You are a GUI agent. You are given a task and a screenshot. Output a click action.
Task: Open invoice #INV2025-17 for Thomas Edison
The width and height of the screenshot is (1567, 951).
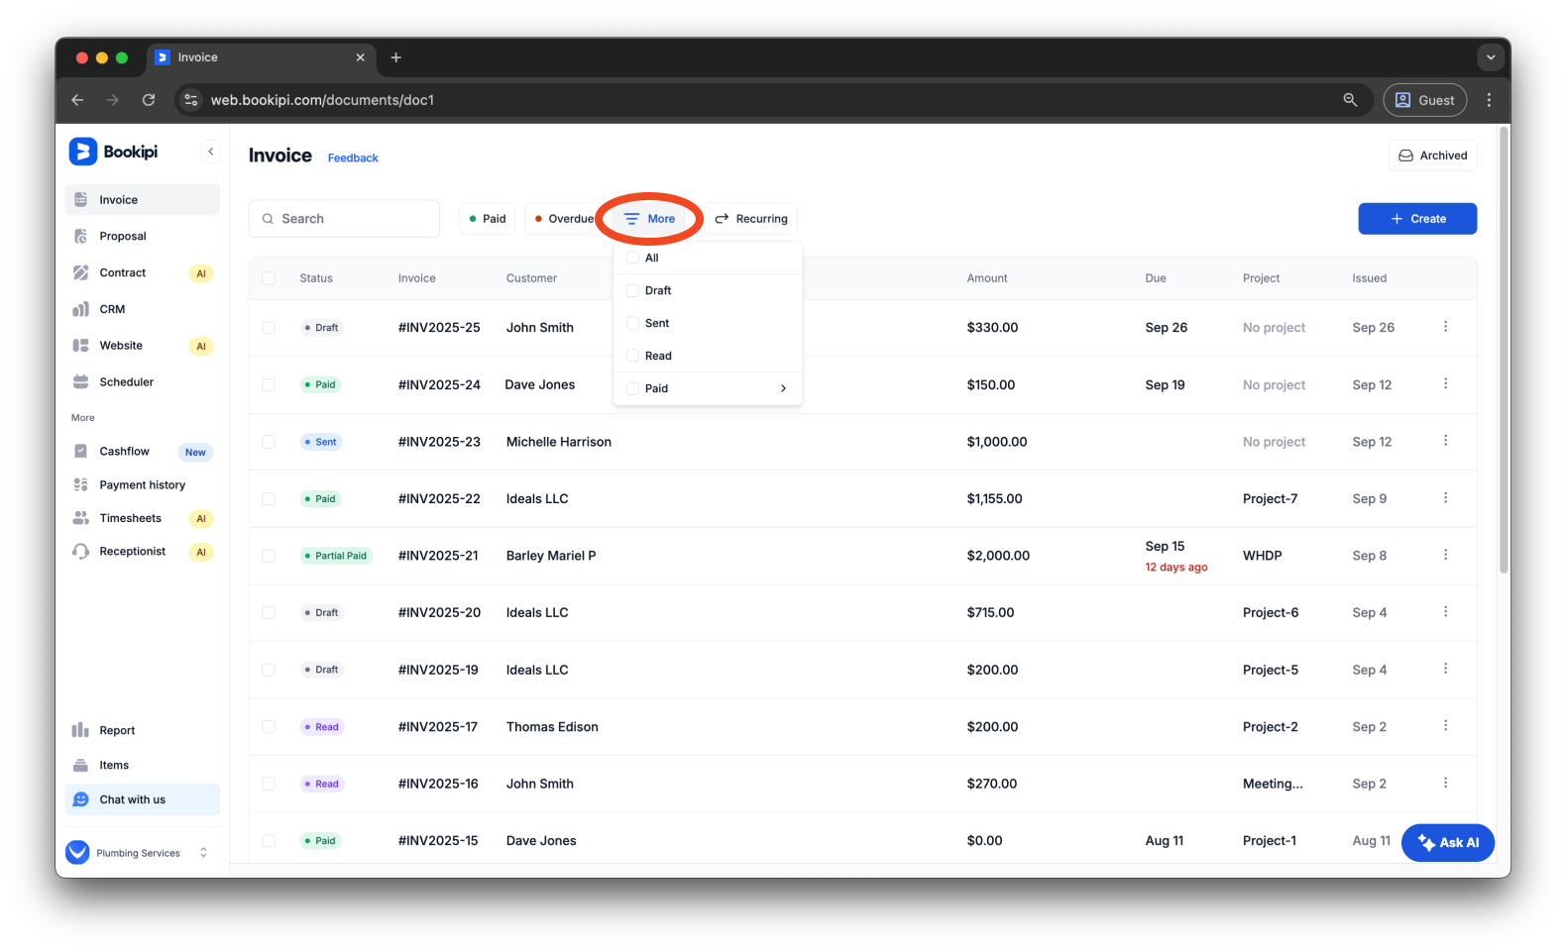(862, 727)
